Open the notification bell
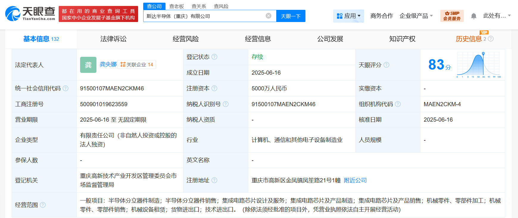Screen dimensions: 518x218 474,16
